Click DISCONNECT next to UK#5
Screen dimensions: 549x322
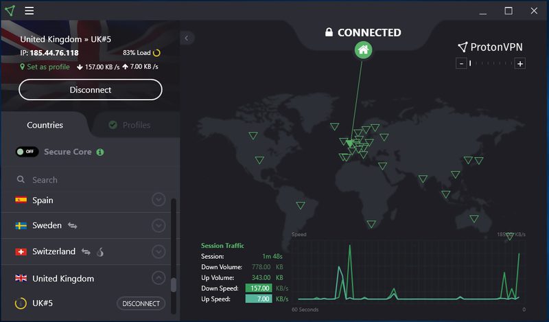coord(141,303)
